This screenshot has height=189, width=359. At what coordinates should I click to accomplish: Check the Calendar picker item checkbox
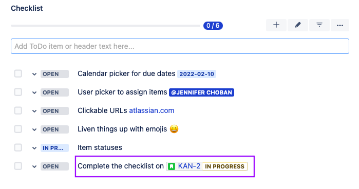(18, 74)
